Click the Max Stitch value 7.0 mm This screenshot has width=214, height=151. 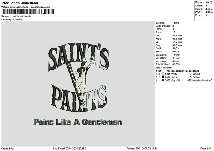click(176, 55)
